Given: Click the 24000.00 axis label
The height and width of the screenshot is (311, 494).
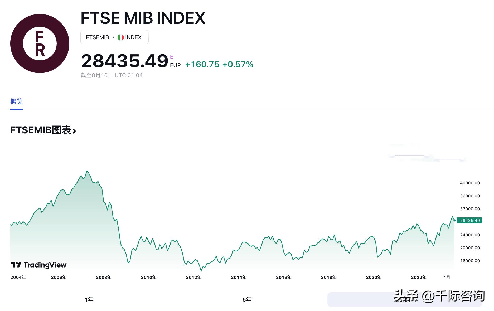Looking at the screenshot, I should pyautogui.click(x=470, y=235).
